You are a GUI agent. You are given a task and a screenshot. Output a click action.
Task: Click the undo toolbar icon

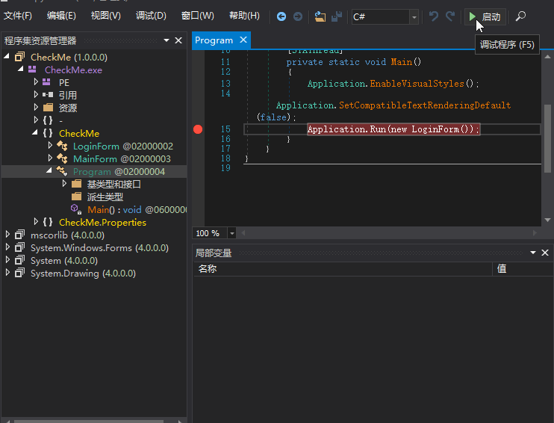434,16
